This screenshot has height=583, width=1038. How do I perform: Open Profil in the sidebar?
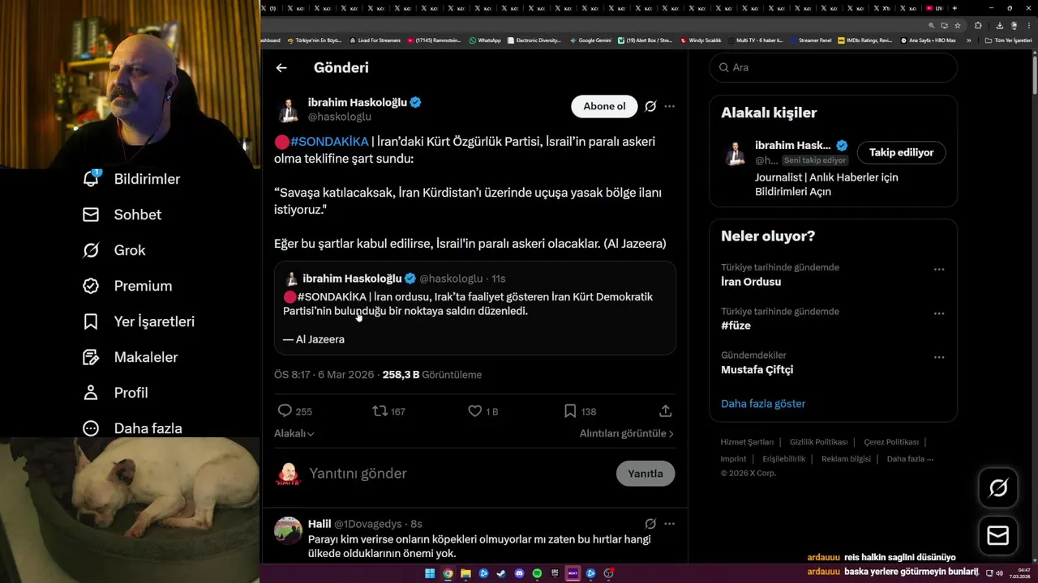[114, 393]
